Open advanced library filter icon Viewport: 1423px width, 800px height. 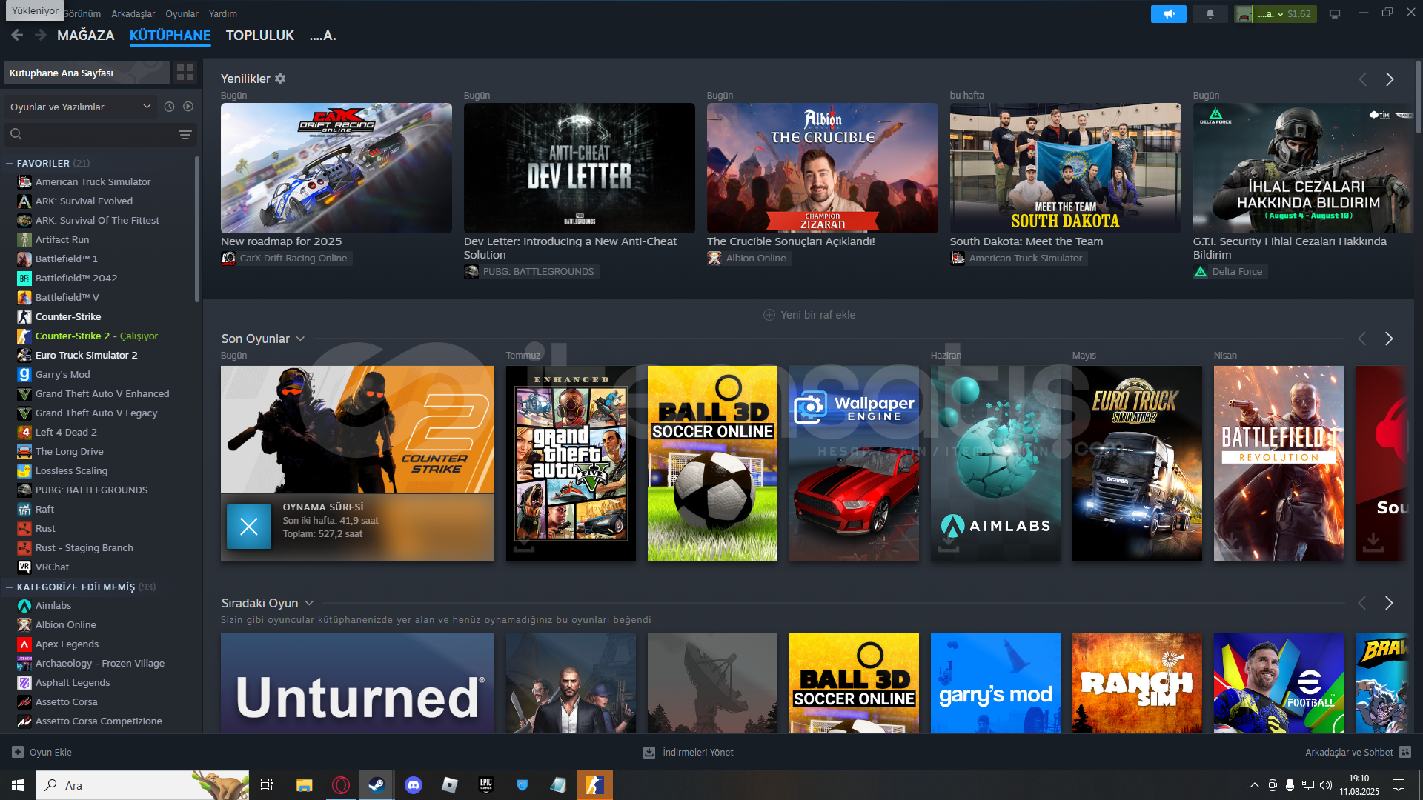[x=185, y=134]
